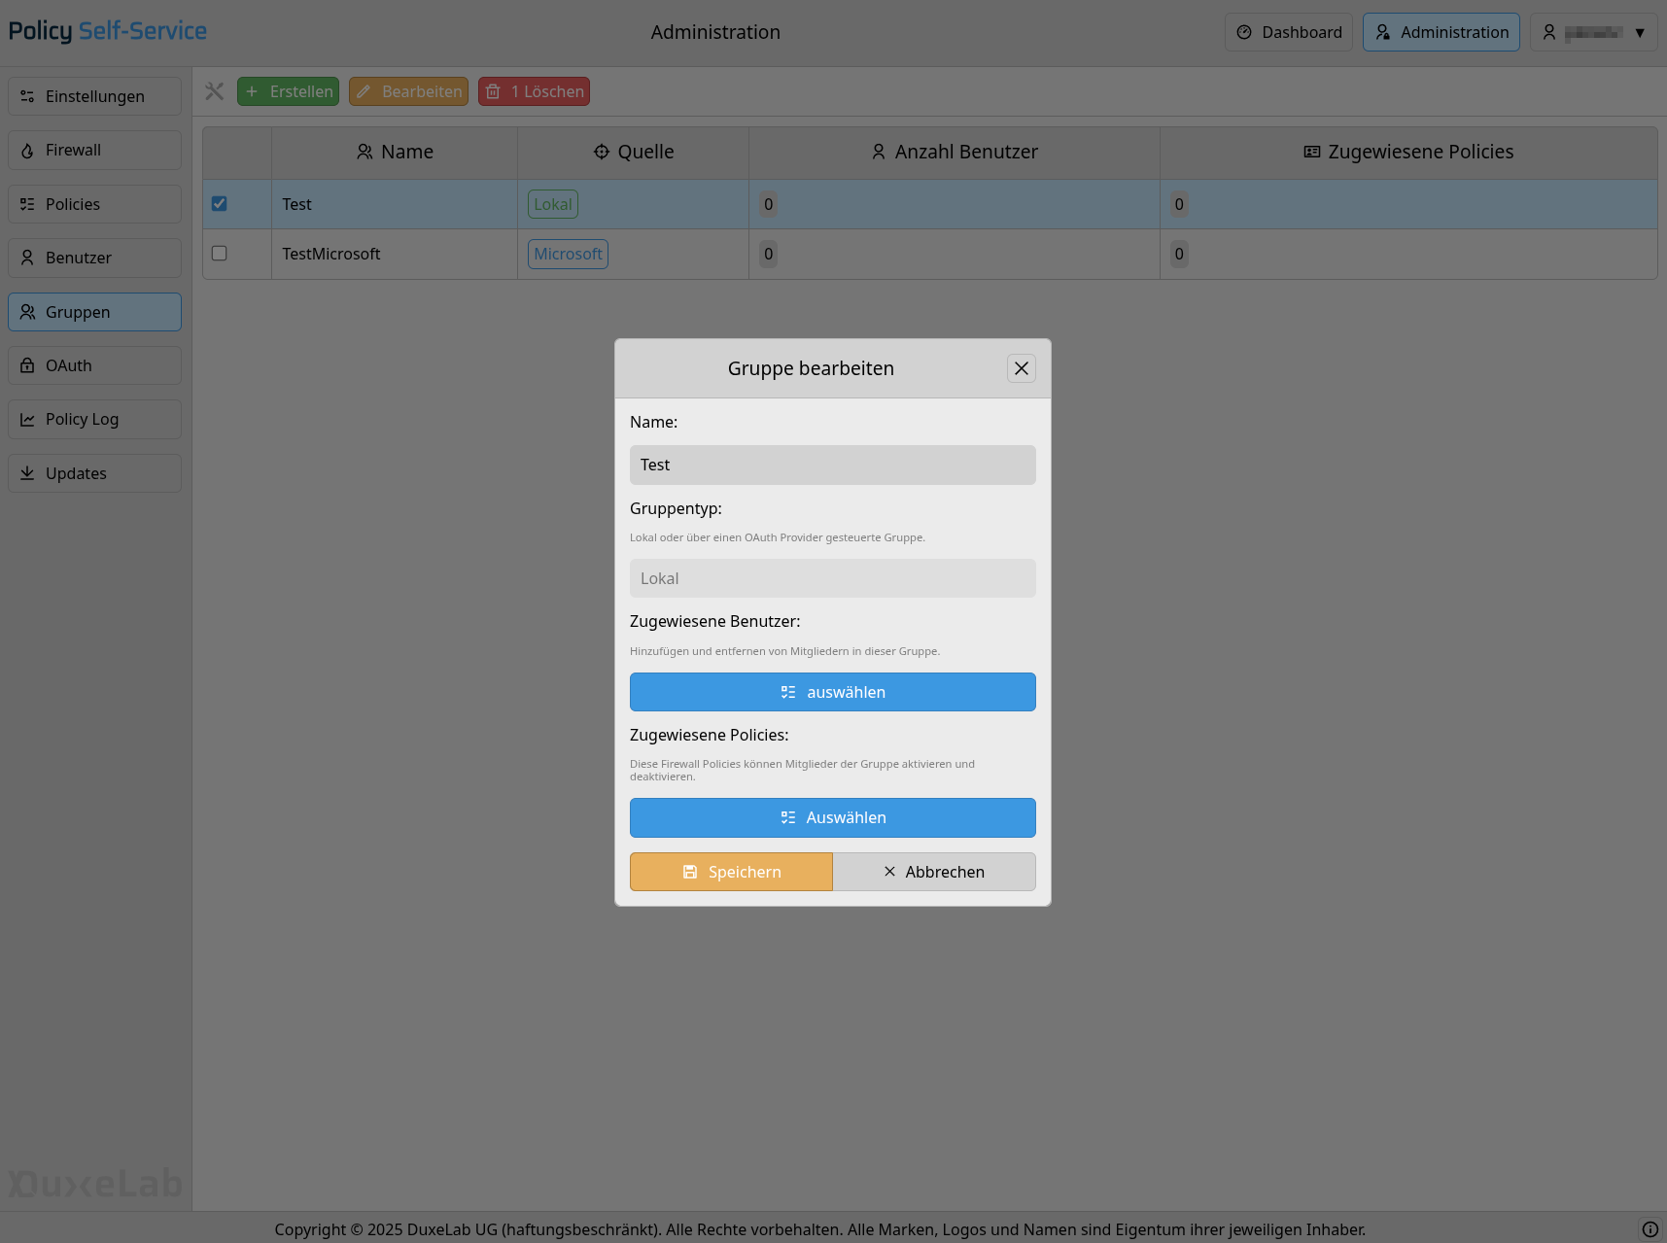Open the Updates page

pyautogui.click(x=94, y=473)
